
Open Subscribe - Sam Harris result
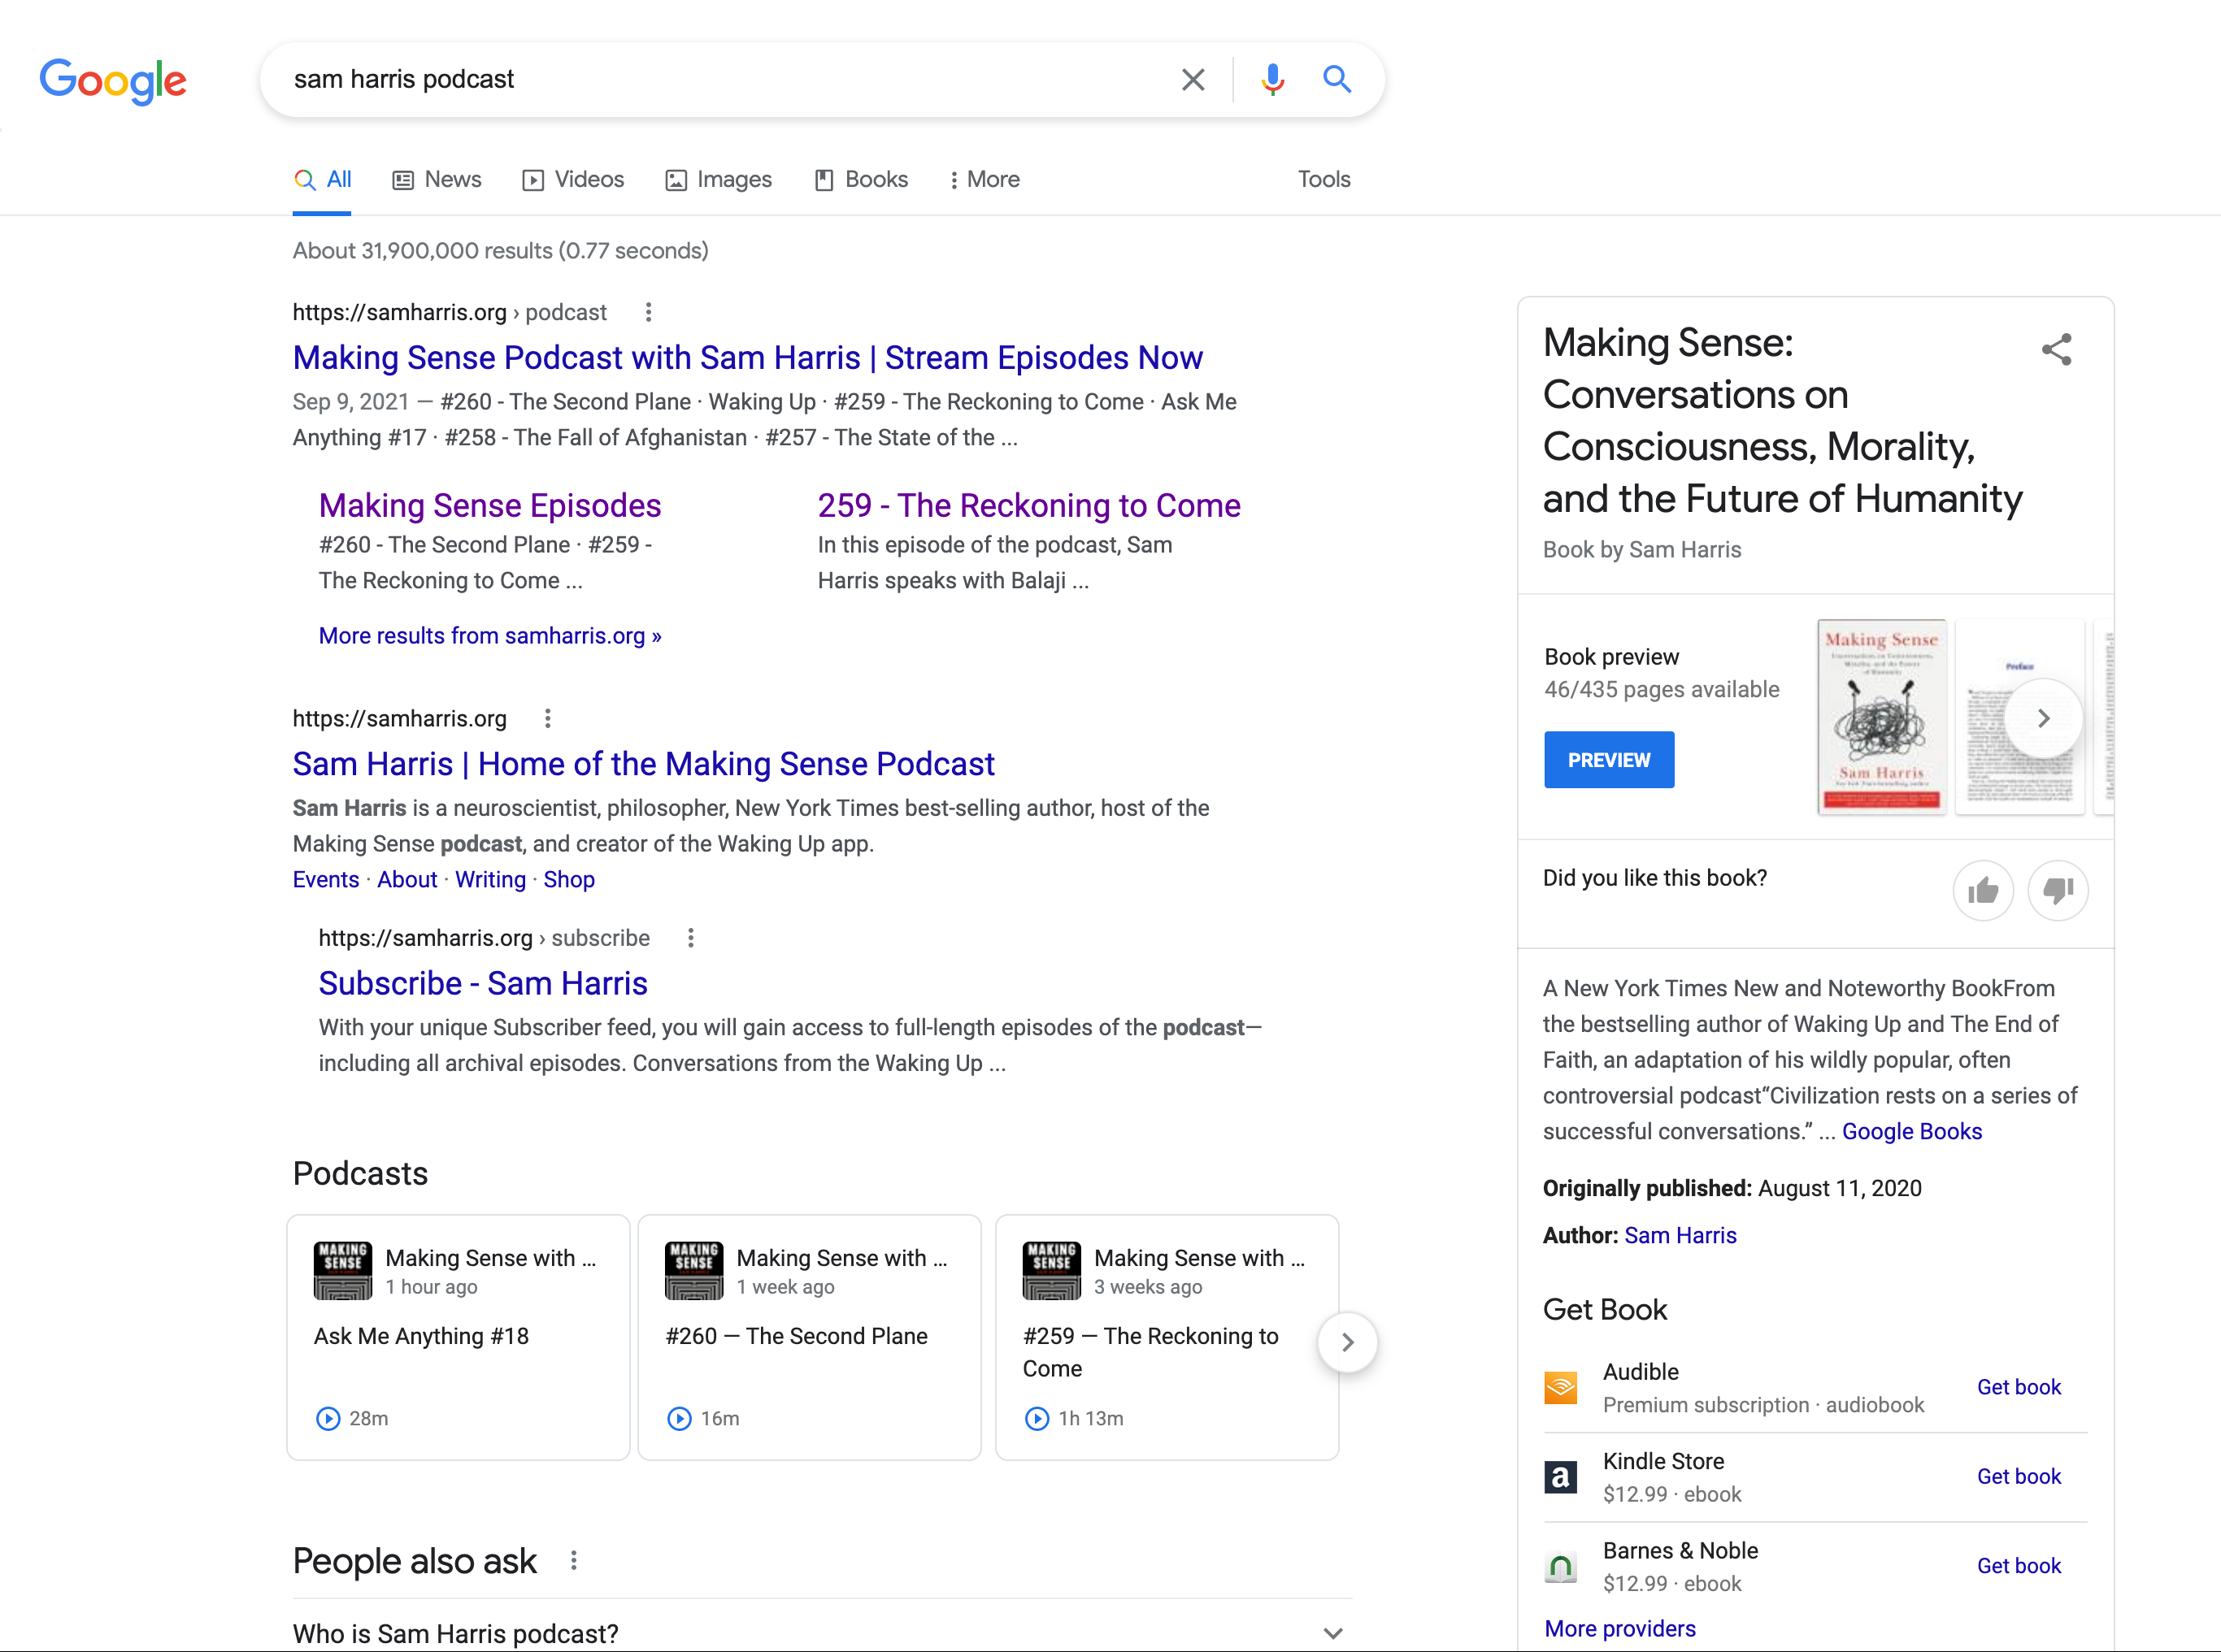coord(483,984)
